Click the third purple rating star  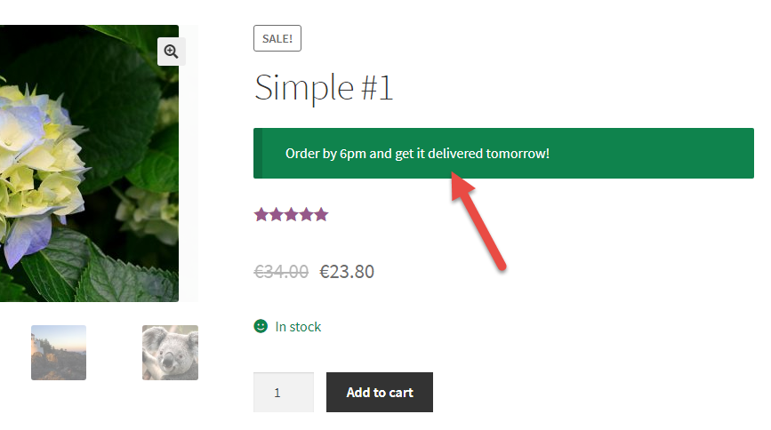point(291,215)
